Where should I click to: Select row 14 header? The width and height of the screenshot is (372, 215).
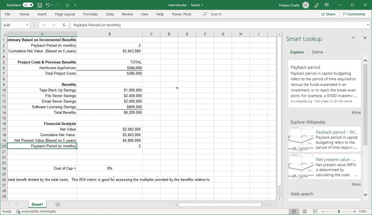(x=4, y=112)
